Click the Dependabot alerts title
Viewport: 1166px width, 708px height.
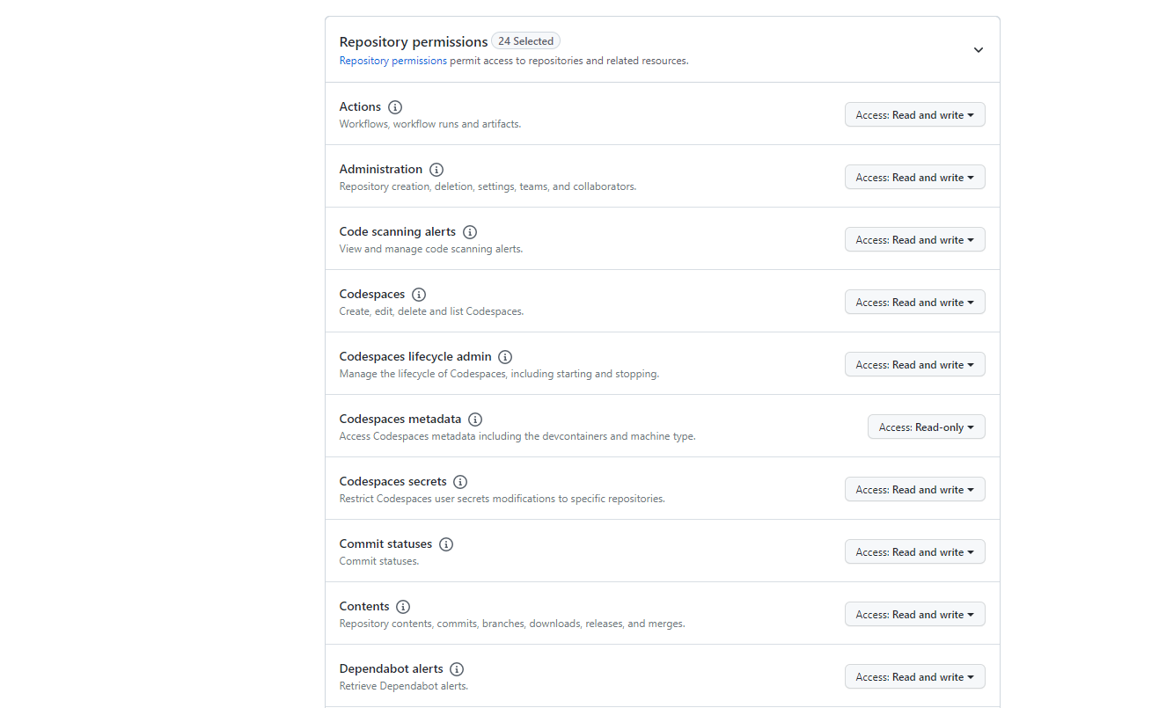[x=392, y=668]
